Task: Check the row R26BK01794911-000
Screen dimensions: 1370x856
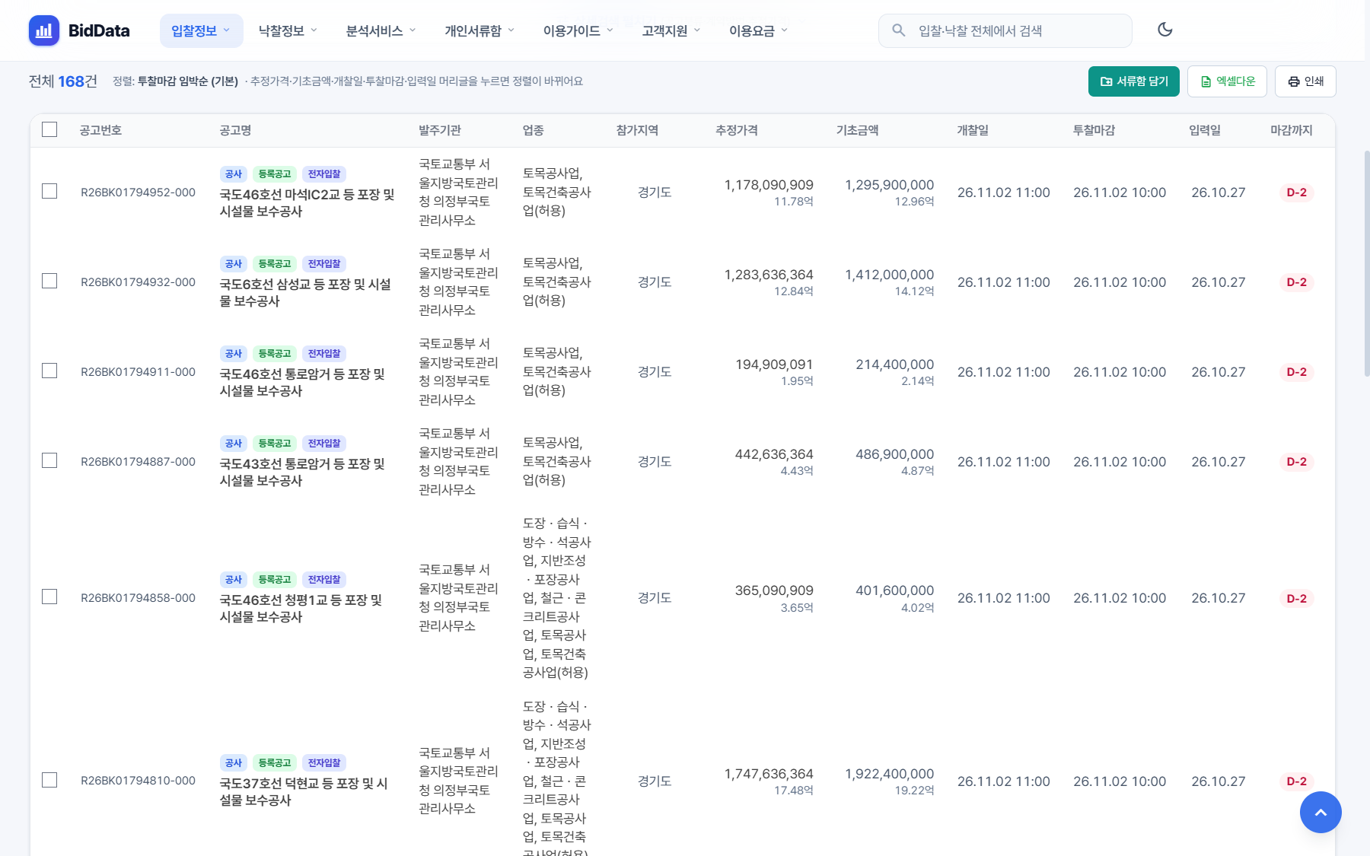Action: pyautogui.click(x=49, y=371)
